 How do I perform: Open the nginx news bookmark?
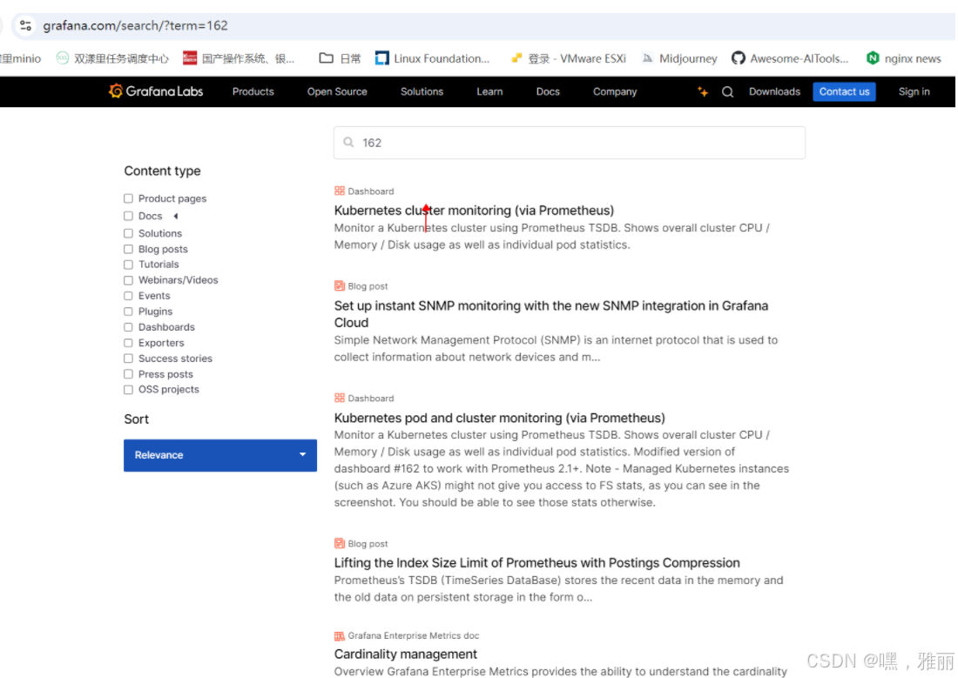pyautogui.click(x=904, y=58)
